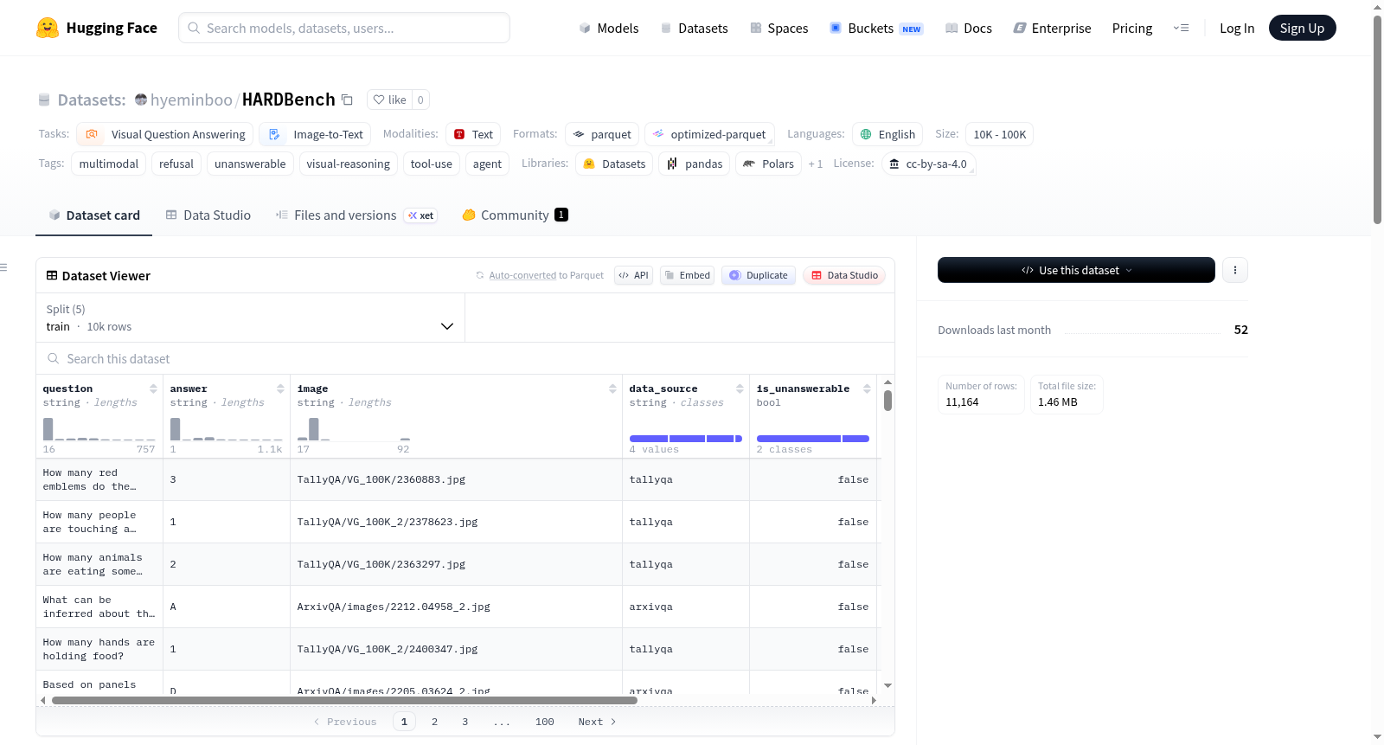
Task: Go to the Pricing page
Action: click(1132, 28)
